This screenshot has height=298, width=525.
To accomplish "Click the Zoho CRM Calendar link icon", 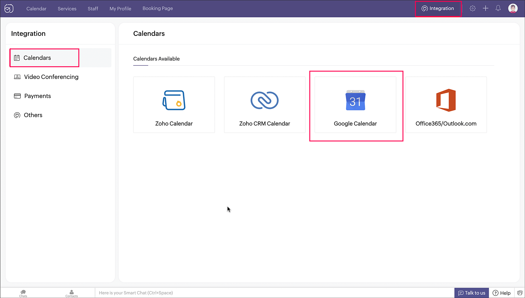I will click(x=265, y=100).
